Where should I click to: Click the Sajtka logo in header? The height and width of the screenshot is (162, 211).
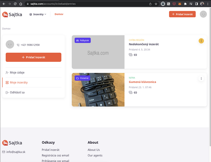[x=12, y=14]
